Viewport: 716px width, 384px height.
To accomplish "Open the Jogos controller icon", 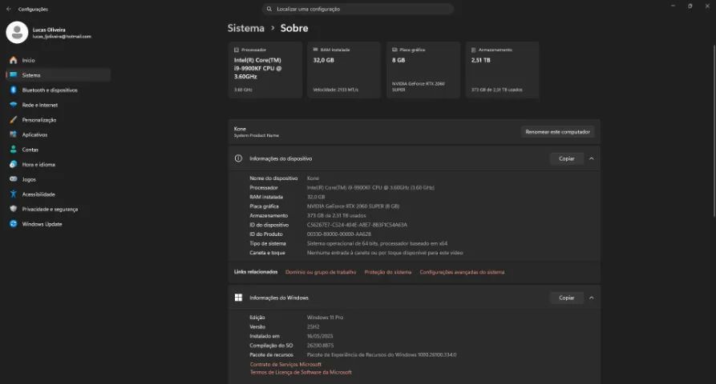I will click(14, 179).
